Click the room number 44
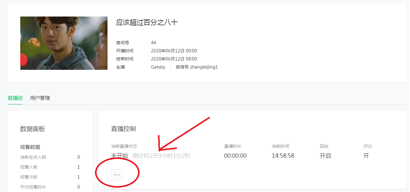This screenshot has width=410, height=192. coord(153,43)
